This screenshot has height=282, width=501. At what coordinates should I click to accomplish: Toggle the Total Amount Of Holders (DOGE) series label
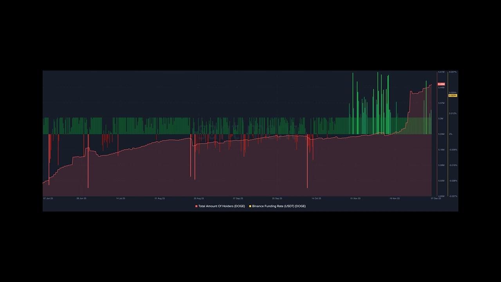(221, 206)
